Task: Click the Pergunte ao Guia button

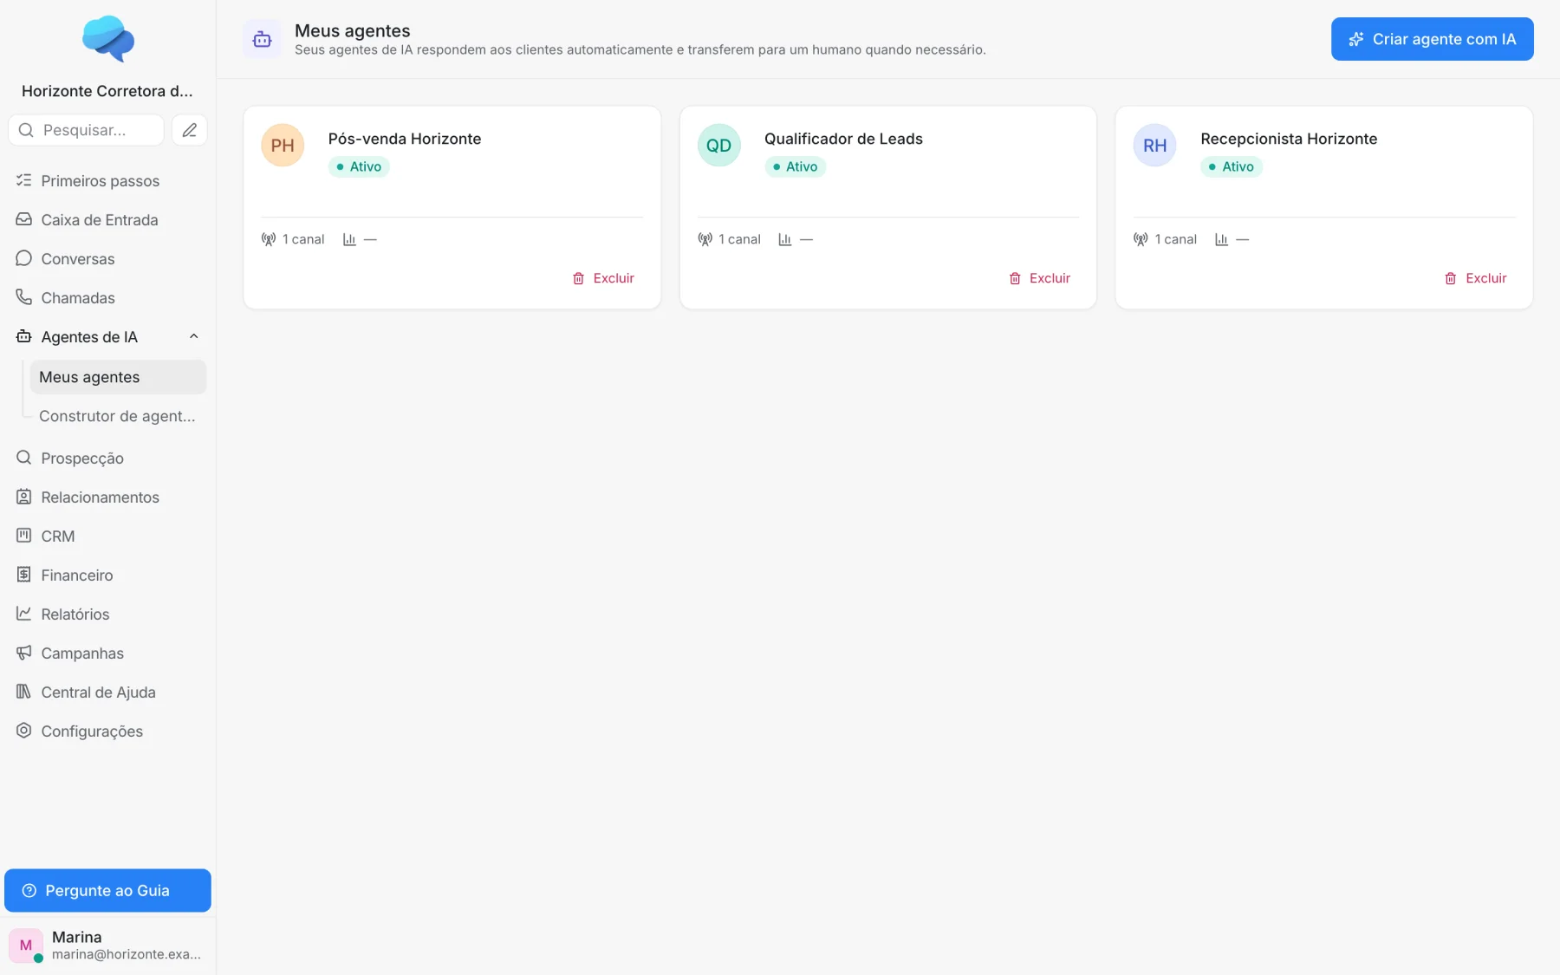Action: tap(107, 890)
